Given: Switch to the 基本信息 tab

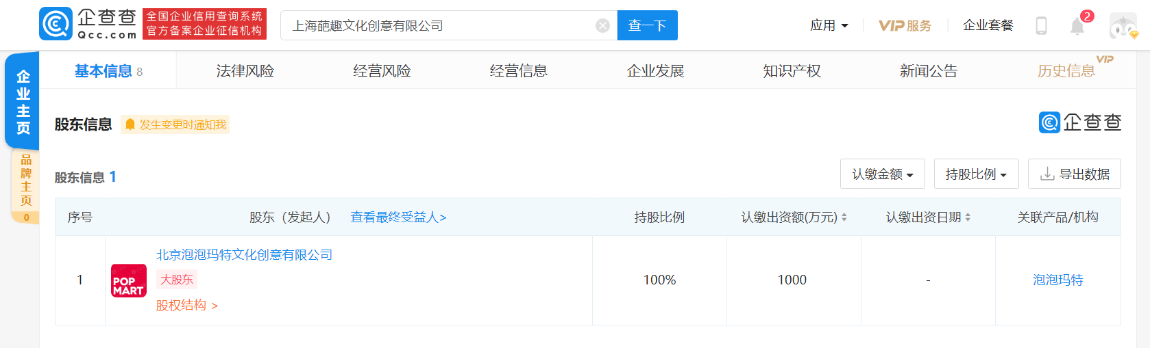Looking at the screenshot, I should click(x=108, y=71).
